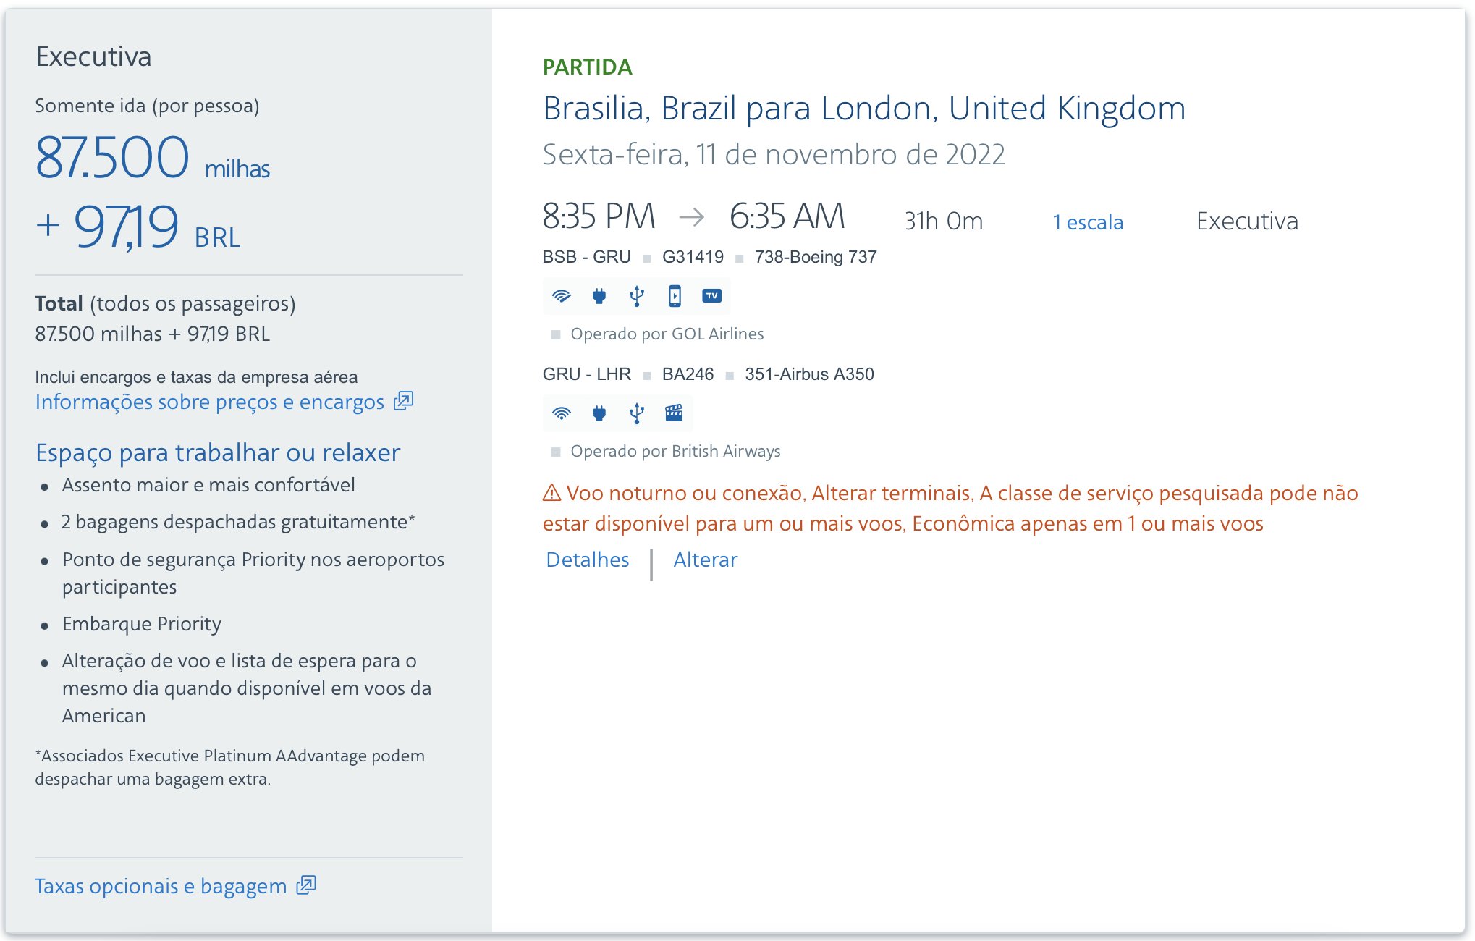Image resolution: width=1475 pixels, height=941 pixels.
Task: Open the Detalhes link
Action: pyautogui.click(x=587, y=560)
